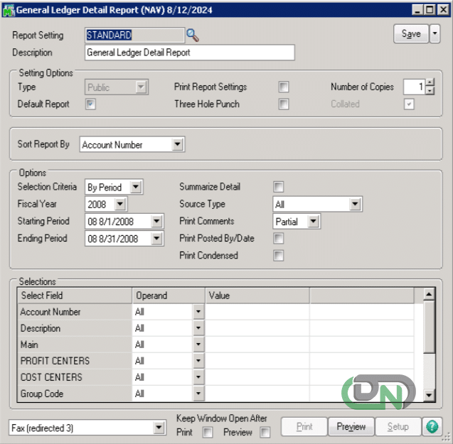Click the Value column header
The height and width of the screenshot is (444, 453).
click(x=257, y=296)
